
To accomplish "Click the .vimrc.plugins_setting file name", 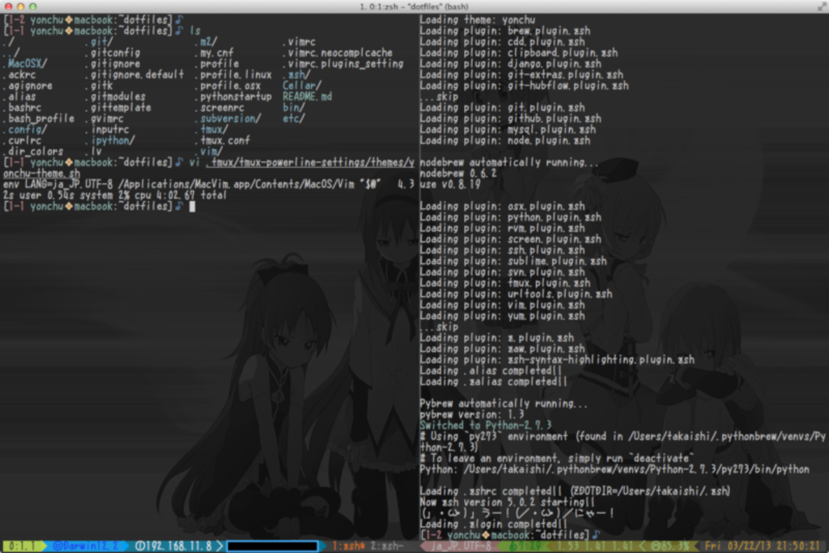I will [343, 64].
